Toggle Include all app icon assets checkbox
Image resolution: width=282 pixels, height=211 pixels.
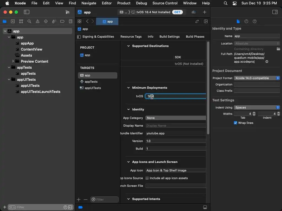147,178
